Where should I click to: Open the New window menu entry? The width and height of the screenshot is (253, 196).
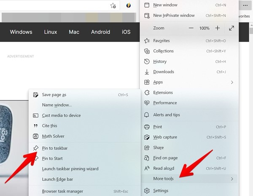click(189, 5)
